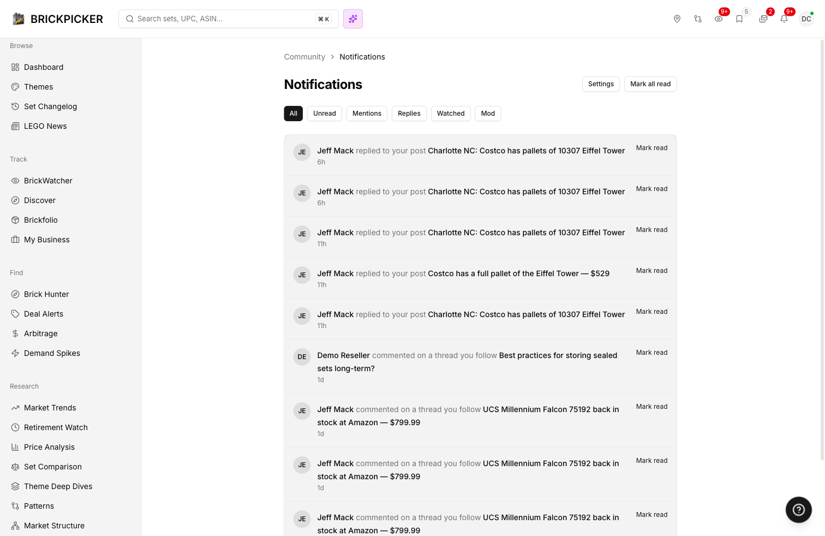Mark read the Costco full pallet $529 notification
This screenshot has height=536, width=825.
pos(651,271)
